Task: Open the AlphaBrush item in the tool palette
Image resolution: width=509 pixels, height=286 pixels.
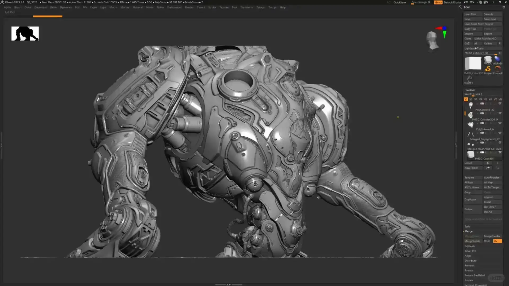Action: click(x=498, y=59)
